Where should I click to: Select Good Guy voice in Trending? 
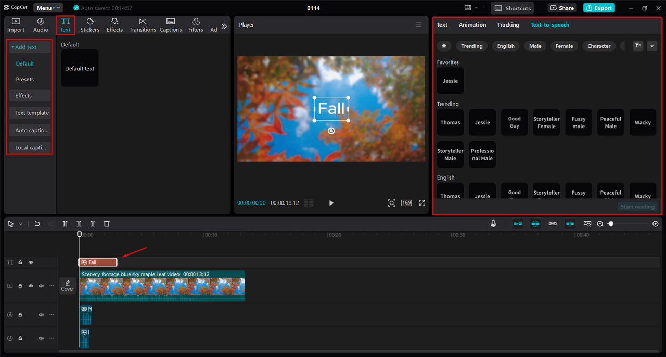point(514,122)
